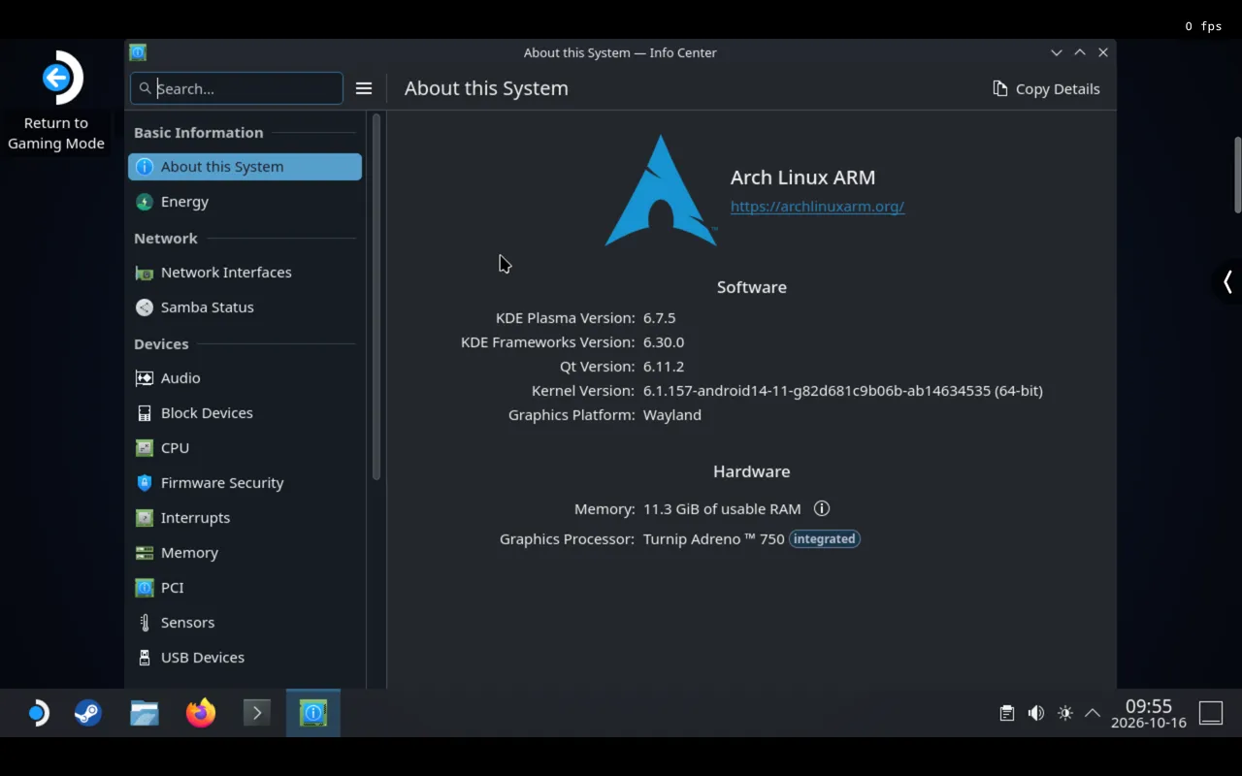Open the Energy module icon

pos(145,202)
